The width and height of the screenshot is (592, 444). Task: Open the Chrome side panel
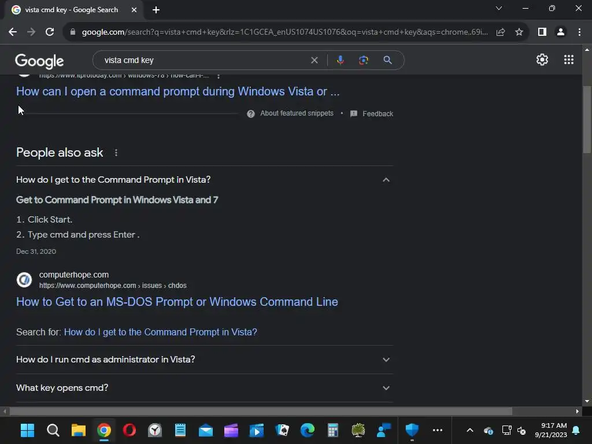[x=542, y=32]
